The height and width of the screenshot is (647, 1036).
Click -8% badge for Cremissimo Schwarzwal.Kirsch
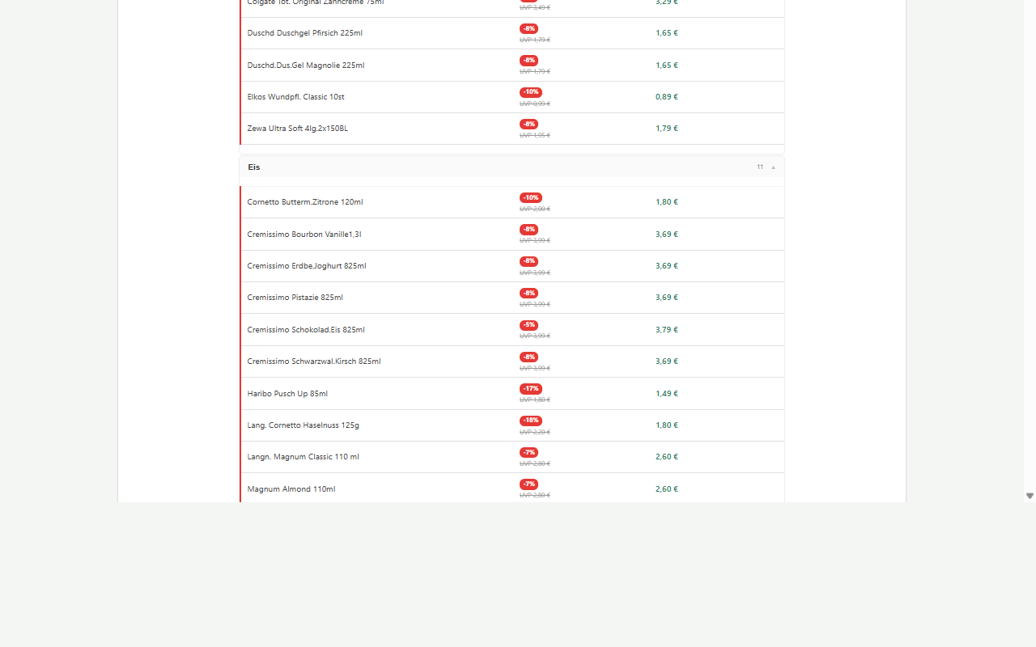coord(529,357)
